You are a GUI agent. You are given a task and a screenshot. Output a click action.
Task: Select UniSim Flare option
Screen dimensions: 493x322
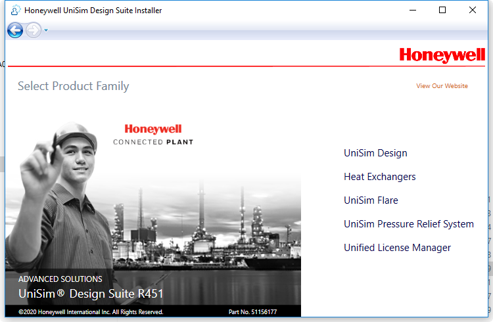point(371,200)
